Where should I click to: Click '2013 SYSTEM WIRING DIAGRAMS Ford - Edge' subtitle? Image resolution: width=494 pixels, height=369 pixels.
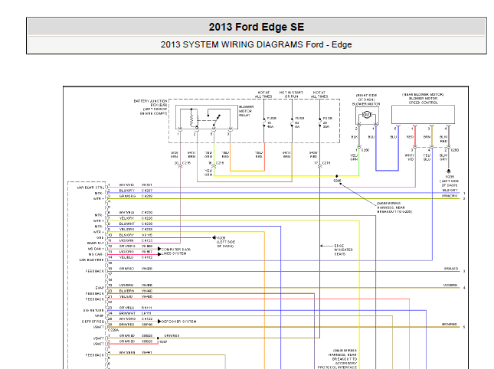point(256,44)
